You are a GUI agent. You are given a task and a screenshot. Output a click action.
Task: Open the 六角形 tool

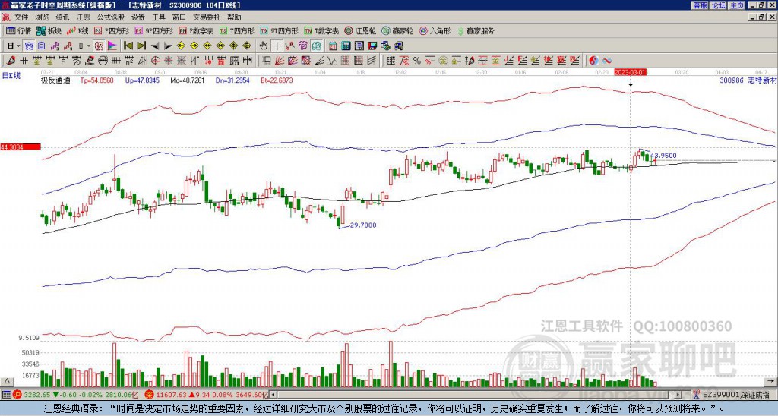tap(435, 30)
